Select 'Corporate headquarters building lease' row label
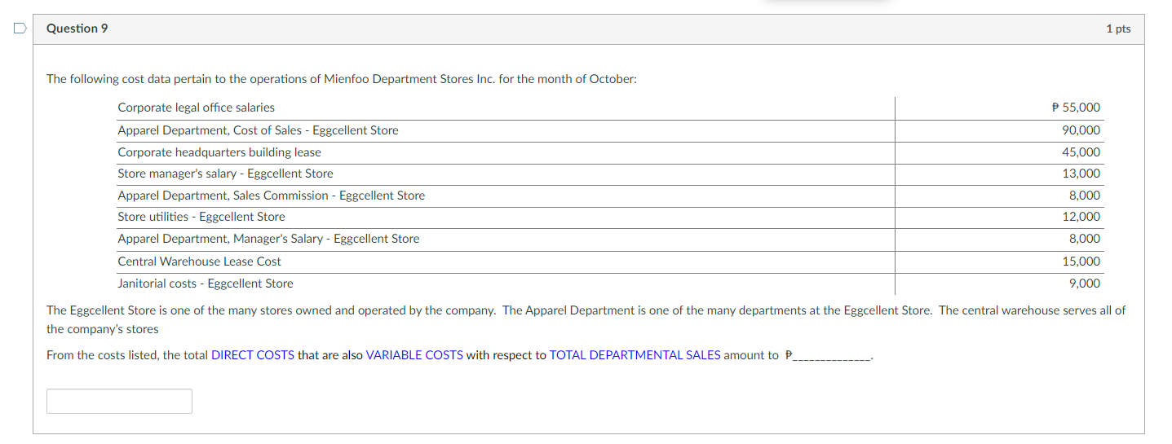 pyautogui.click(x=219, y=152)
